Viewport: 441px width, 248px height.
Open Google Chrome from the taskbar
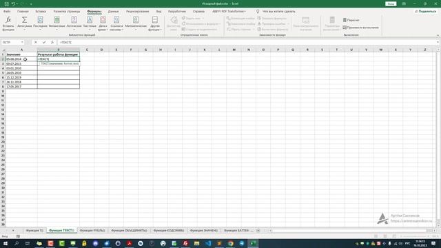(231, 243)
